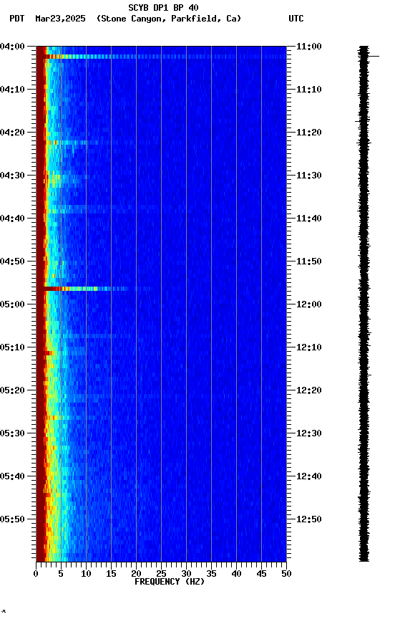395x619 pixels.
Task: Click the 'PDT' timezone label
Action: point(17,19)
